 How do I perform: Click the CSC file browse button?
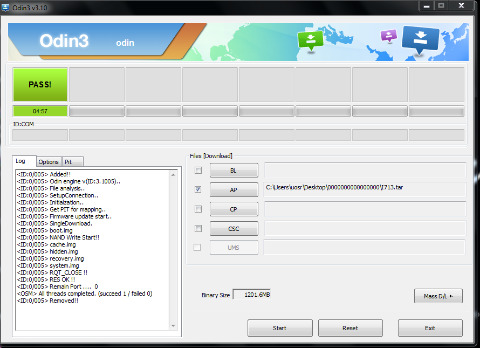pyautogui.click(x=234, y=229)
